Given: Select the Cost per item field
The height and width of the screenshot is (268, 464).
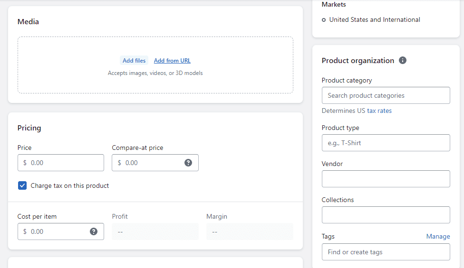Looking at the screenshot, I should (x=61, y=231).
